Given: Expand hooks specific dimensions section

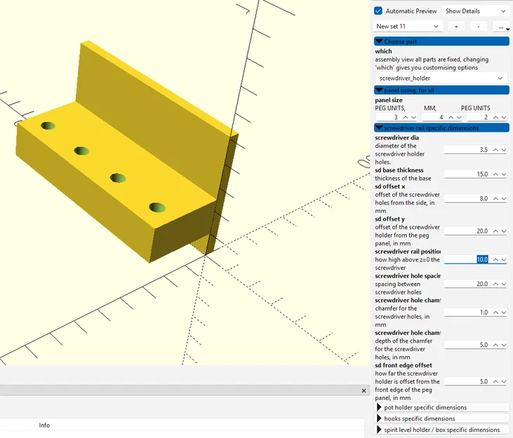Looking at the screenshot, I should 441,418.
